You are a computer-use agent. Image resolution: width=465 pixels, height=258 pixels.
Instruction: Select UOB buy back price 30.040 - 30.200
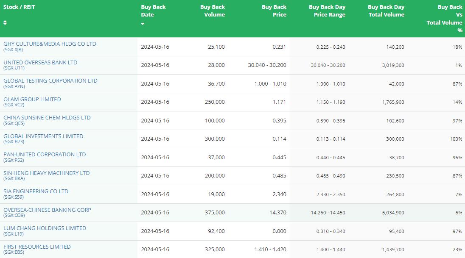point(267,65)
